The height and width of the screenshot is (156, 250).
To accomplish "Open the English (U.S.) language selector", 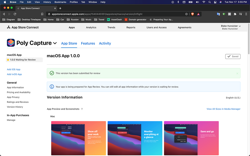I will click(x=233, y=98).
